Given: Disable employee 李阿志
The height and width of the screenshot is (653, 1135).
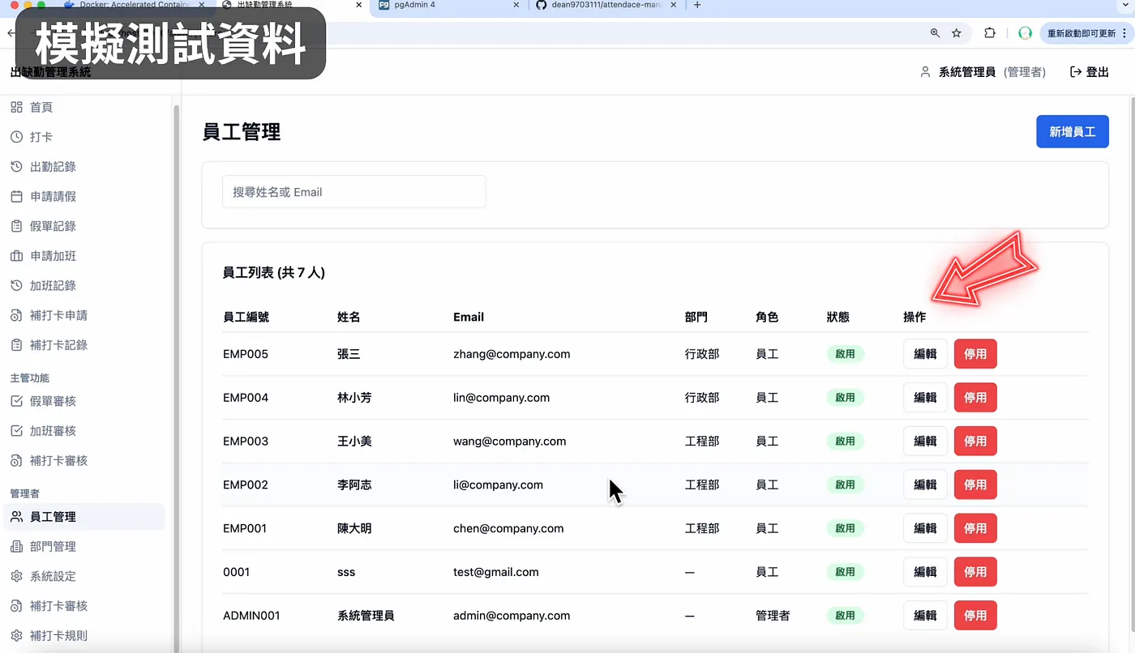Looking at the screenshot, I should [975, 484].
